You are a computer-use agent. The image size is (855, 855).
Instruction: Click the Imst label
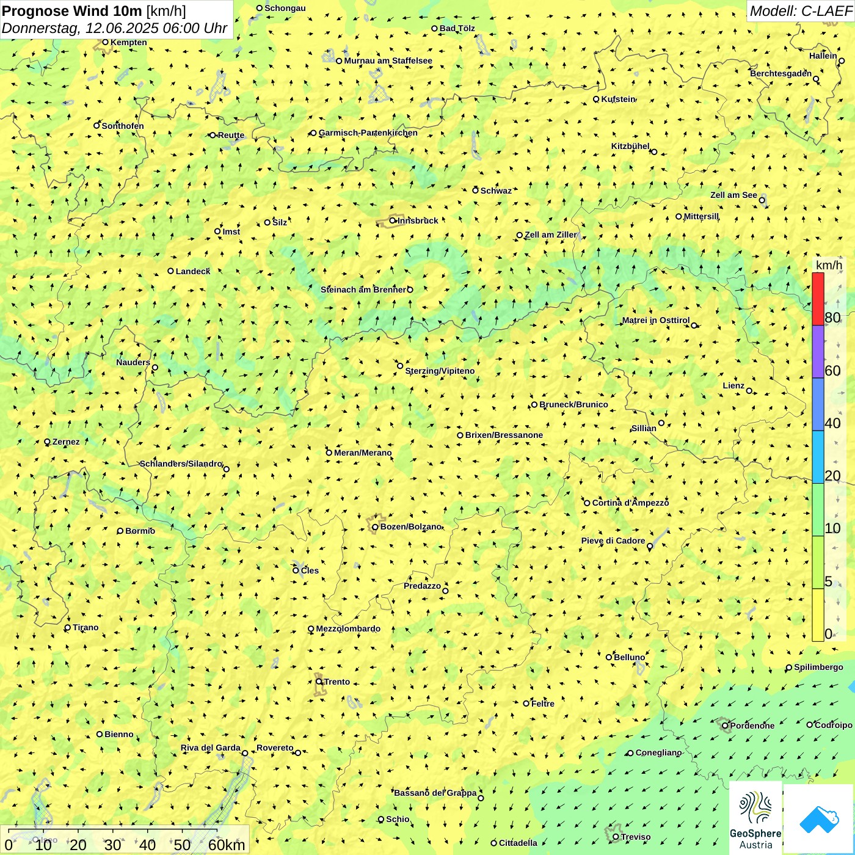pyautogui.click(x=231, y=231)
